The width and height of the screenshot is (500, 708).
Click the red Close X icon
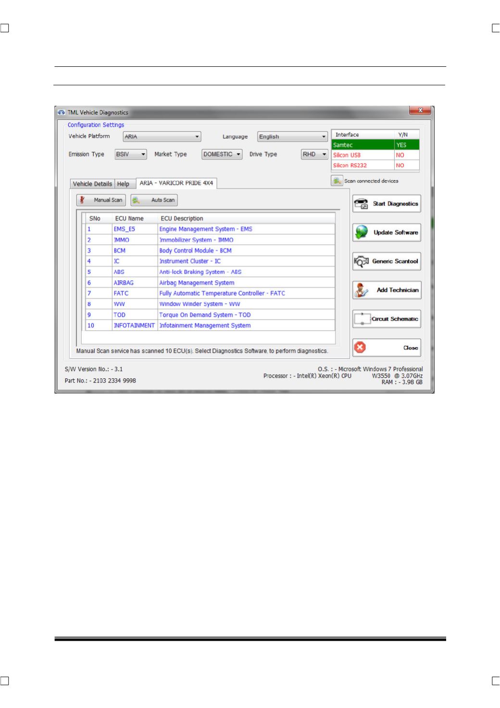click(x=360, y=348)
